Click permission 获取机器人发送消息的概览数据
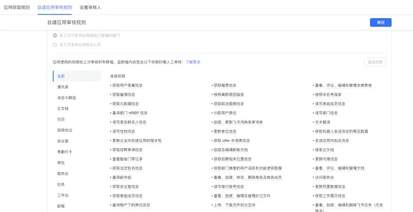 [341, 132]
